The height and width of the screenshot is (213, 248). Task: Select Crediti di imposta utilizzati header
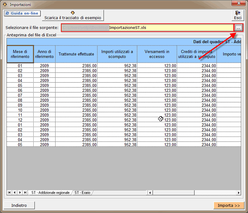pos(197,54)
